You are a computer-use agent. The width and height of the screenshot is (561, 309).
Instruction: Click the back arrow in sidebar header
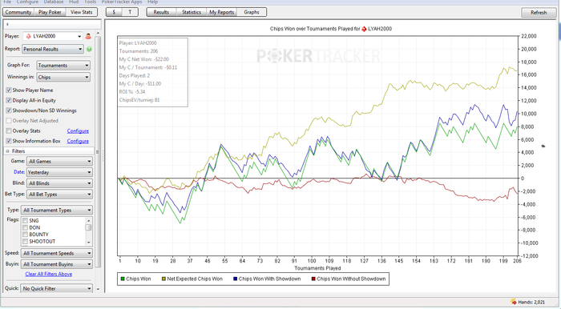coord(7,25)
